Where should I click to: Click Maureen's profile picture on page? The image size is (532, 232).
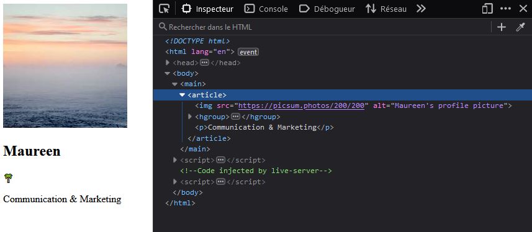pyautogui.click(x=65, y=66)
